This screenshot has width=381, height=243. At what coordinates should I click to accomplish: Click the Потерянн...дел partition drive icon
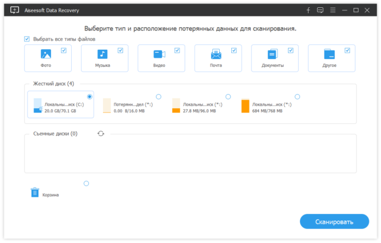(x=107, y=106)
